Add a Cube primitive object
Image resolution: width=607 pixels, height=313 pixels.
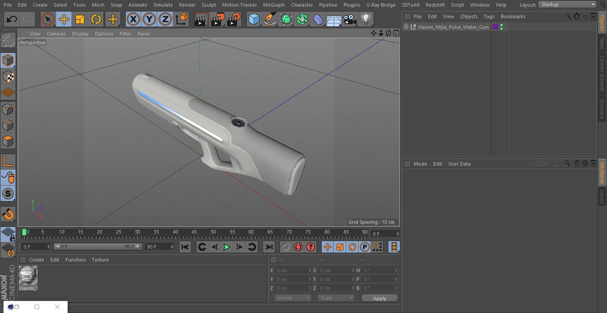[x=254, y=19]
